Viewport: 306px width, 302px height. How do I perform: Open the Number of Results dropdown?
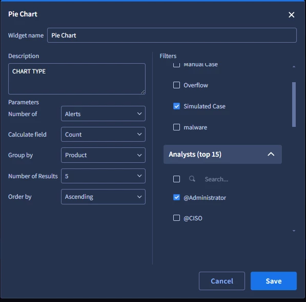(103, 176)
